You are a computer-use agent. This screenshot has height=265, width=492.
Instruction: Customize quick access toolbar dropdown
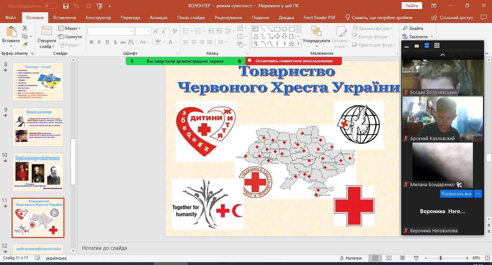tap(109, 6)
